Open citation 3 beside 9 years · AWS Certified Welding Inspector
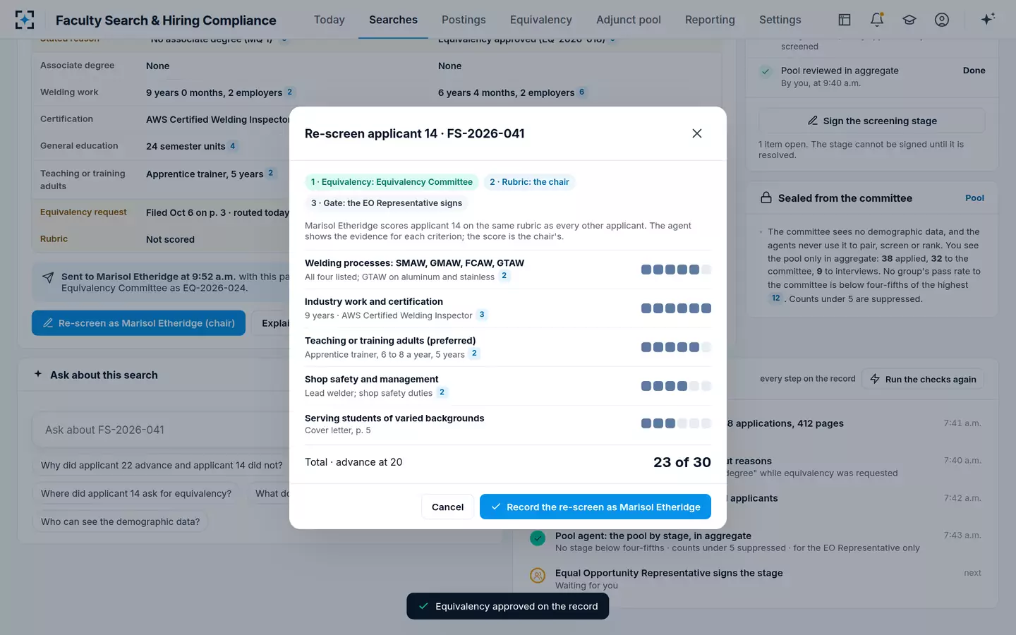Screen dimensions: 1016x635 click(482, 315)
